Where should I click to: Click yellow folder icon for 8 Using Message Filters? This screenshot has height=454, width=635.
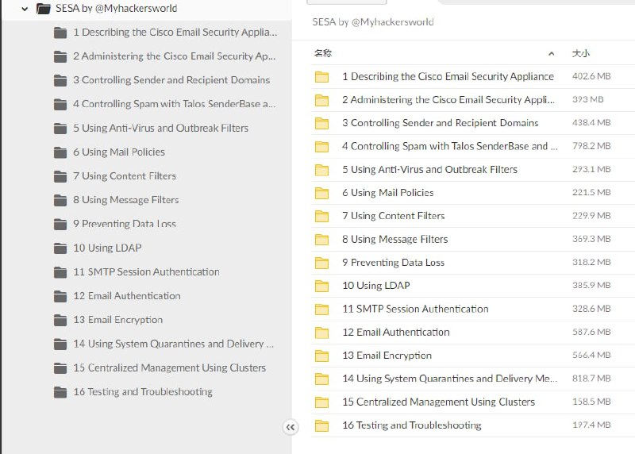322,240
